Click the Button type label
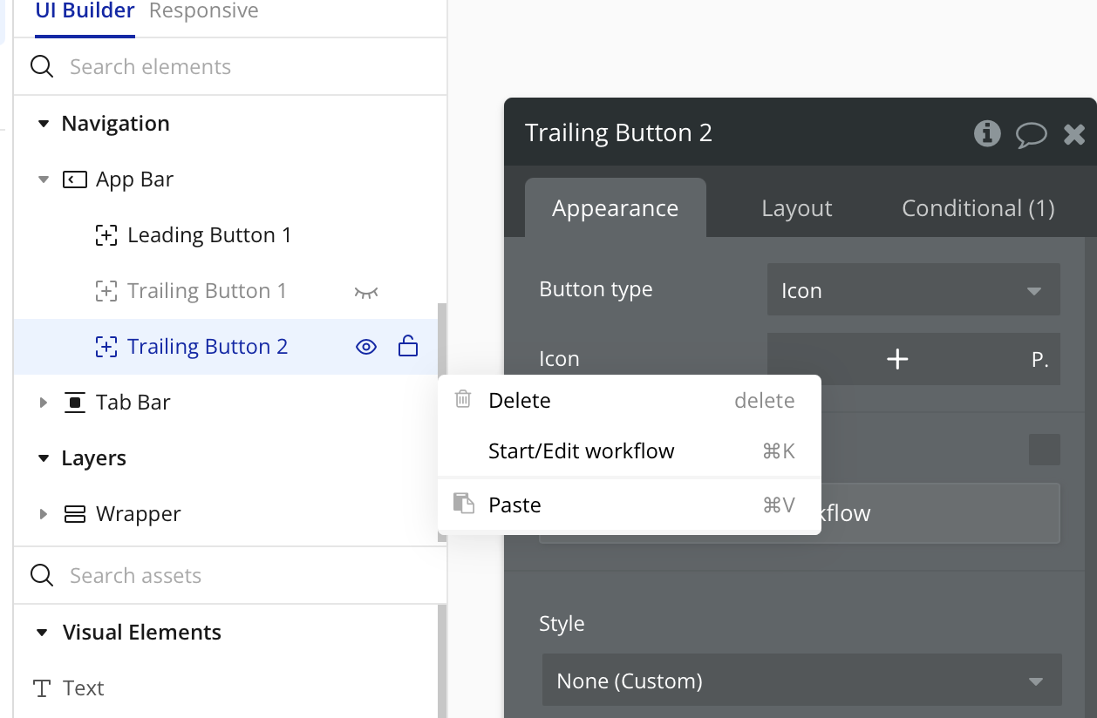Screen dimensions: 1097x718 596,289
